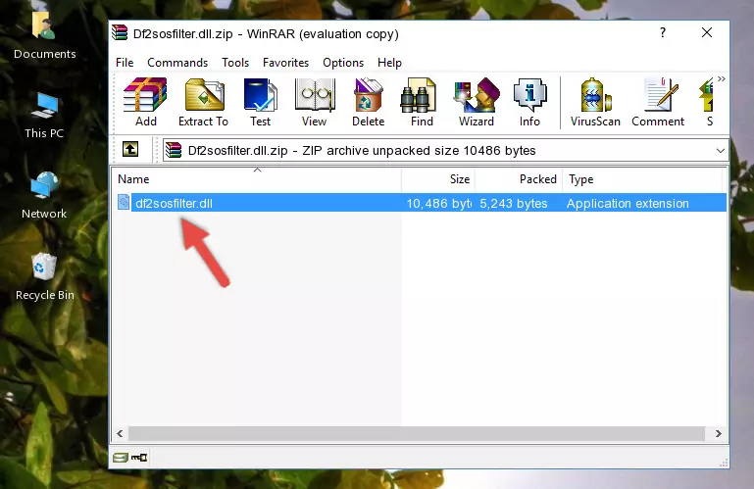Click the status bar key icon
The image size is (754, 489).
pyautogui.click(x=139, y=458)
